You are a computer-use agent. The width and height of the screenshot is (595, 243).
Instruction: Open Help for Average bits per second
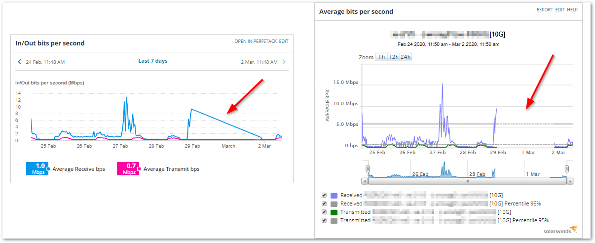pos(572,10)
